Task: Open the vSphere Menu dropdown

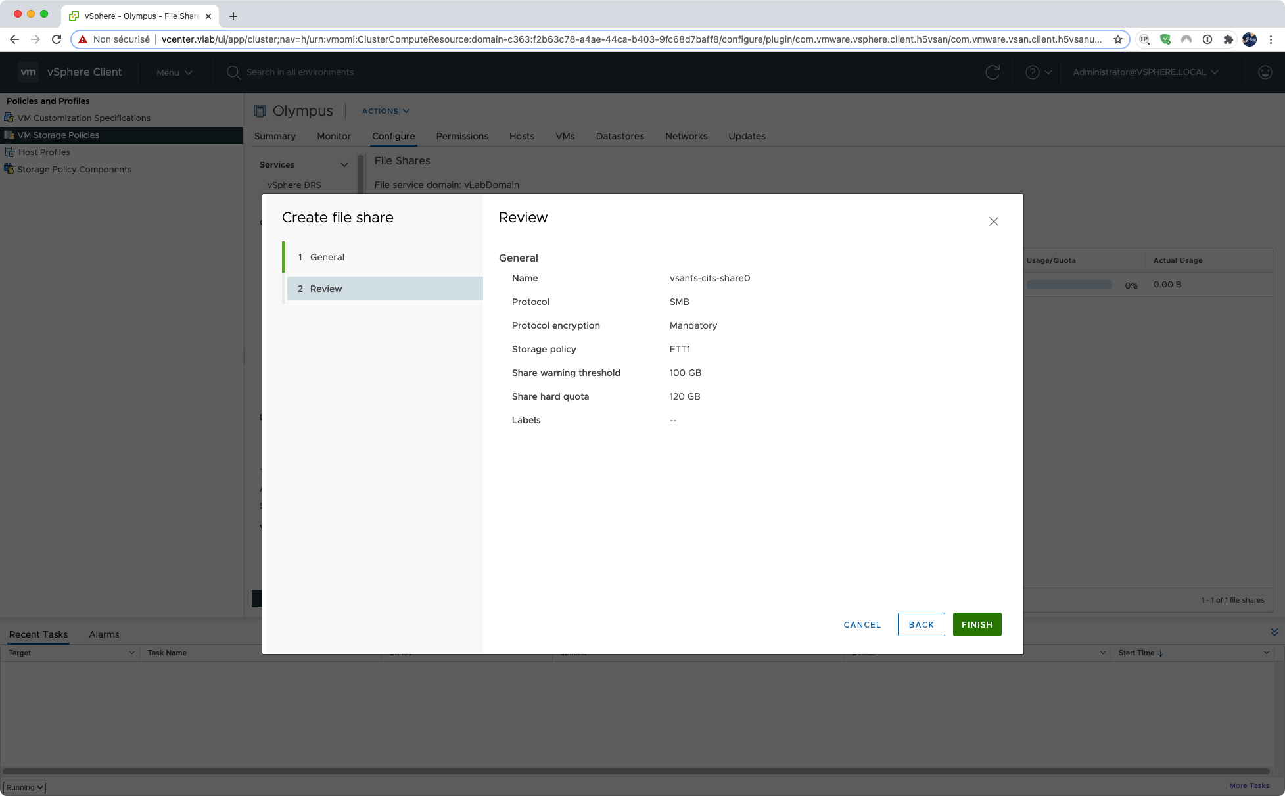Action: tap(174, 72)
